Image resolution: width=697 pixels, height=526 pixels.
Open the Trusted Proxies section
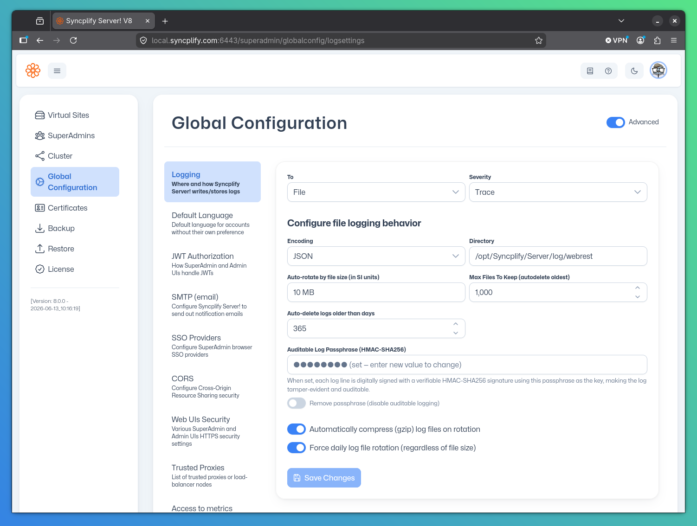(x=213, y=475)
